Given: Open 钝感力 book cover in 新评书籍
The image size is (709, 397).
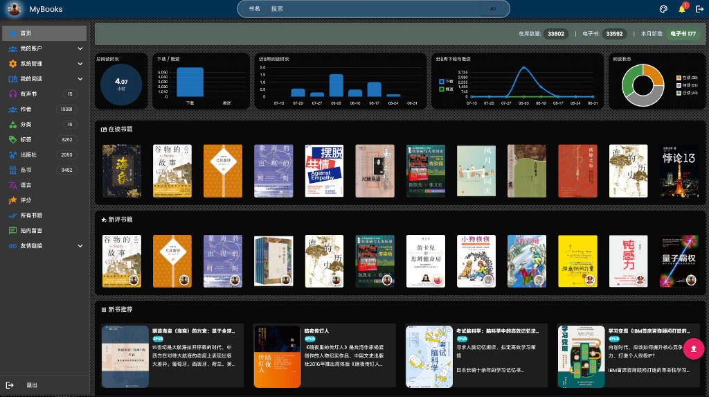Looking at the screenshot, I should click(628, 261).
